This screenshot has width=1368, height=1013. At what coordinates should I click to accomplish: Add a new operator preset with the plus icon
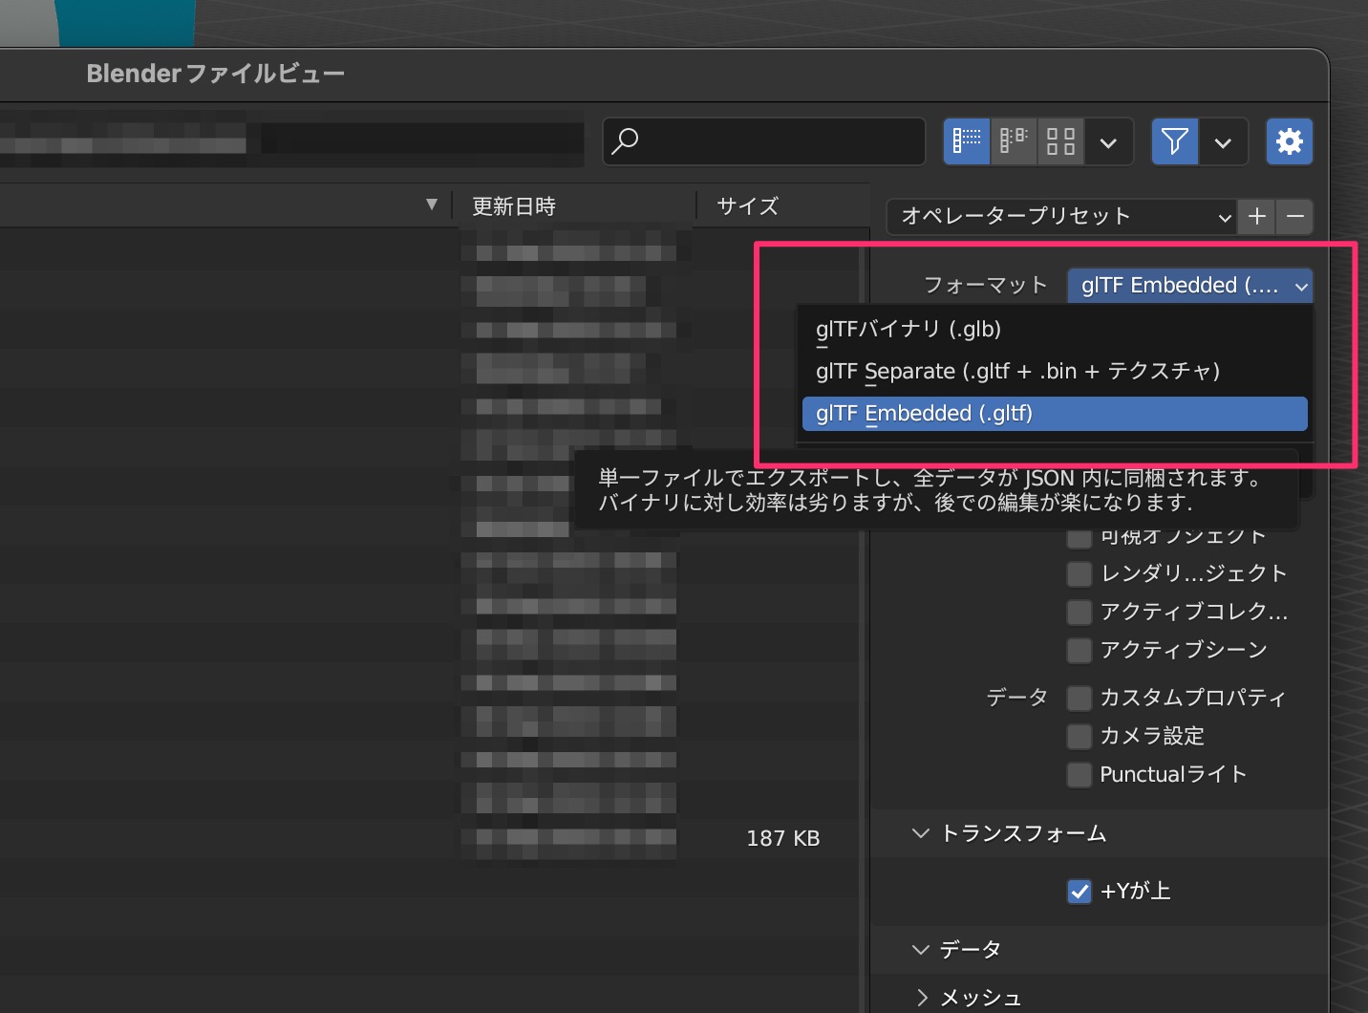(1256, 217)
